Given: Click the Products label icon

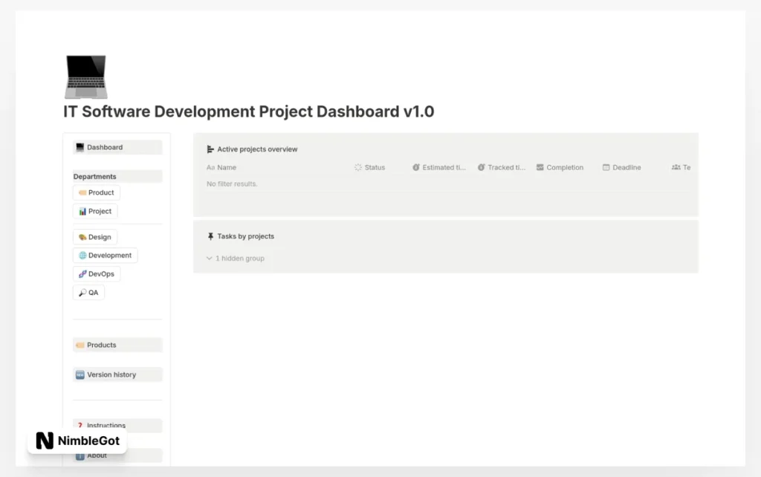Looking at the screenshot, I should click(x=80, y=345).
